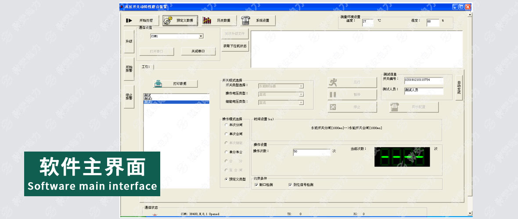Expand the 操作电压类型 dropdown
518x219 pixels.
[x=301, y=94]
